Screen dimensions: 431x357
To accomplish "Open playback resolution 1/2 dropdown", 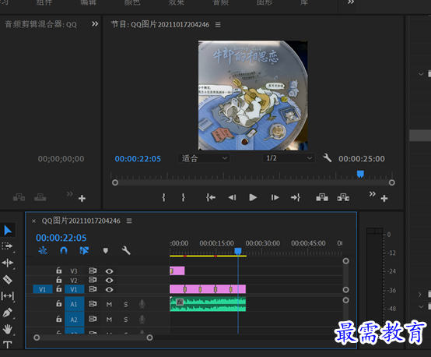I will (x=289, y=158).
